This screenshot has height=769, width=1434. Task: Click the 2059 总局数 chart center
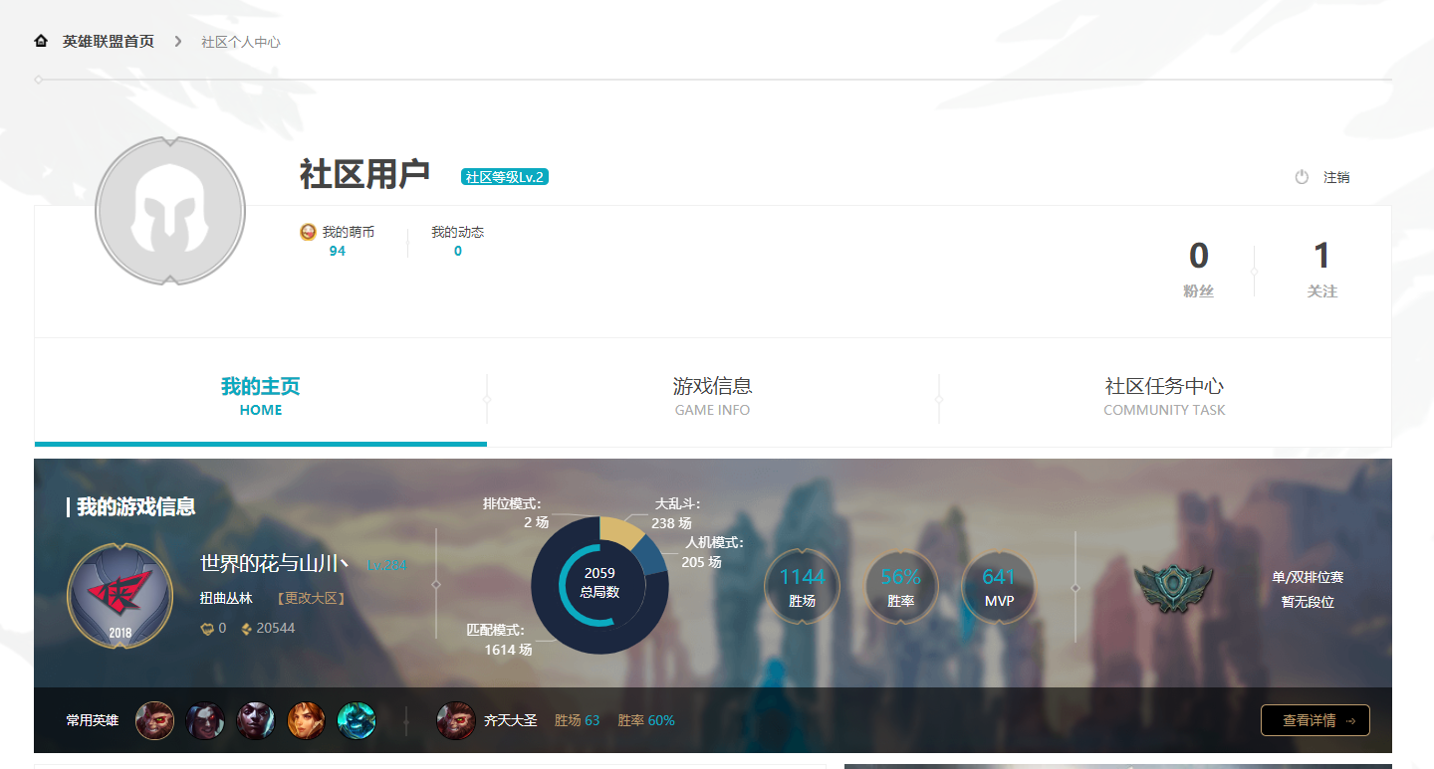tap(599, 584)
